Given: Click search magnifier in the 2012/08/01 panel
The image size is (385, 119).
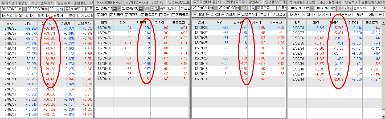Looking at the screenshot, I should (62, 9).
